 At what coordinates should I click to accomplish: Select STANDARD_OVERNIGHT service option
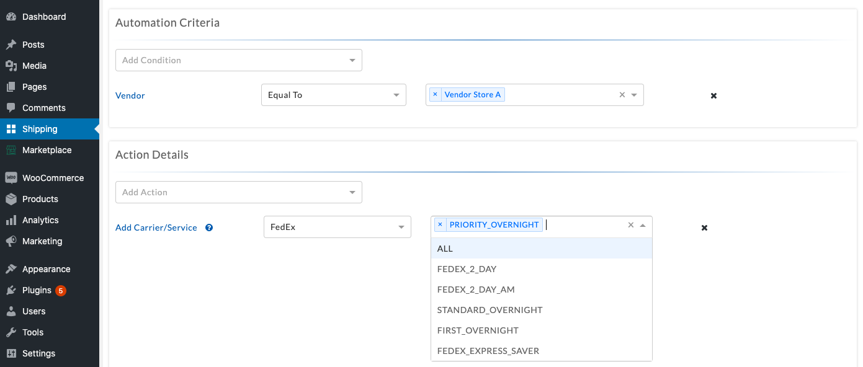point(542,310)
